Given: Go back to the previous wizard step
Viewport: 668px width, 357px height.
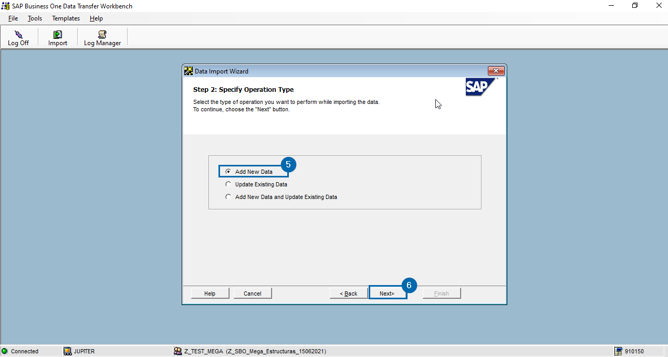Looking at the screenshot, I should click(349, 293).
